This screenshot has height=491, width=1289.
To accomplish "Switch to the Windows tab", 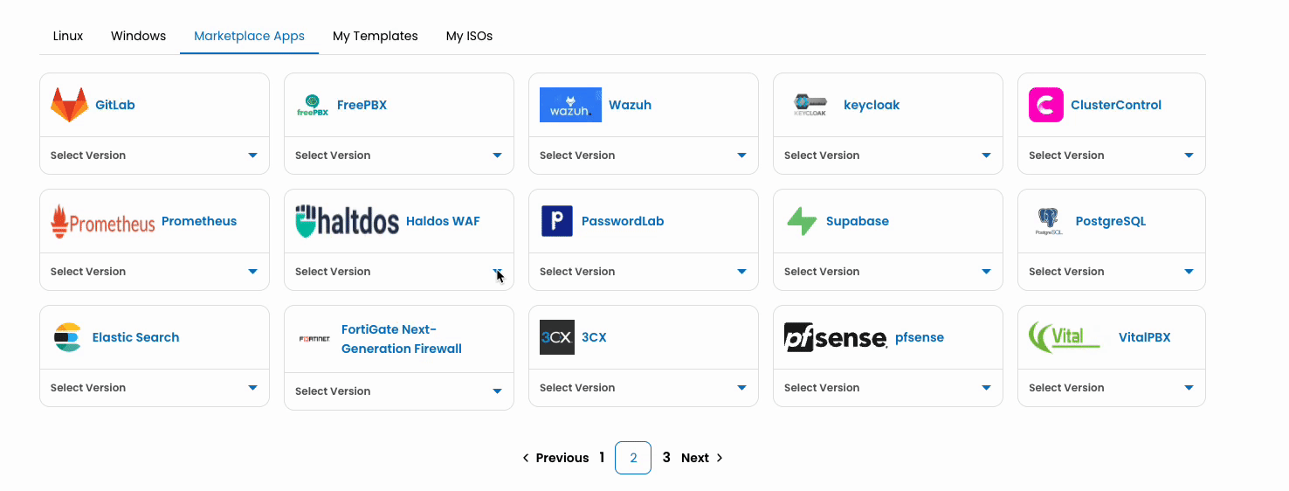I will tap(138, 37).
